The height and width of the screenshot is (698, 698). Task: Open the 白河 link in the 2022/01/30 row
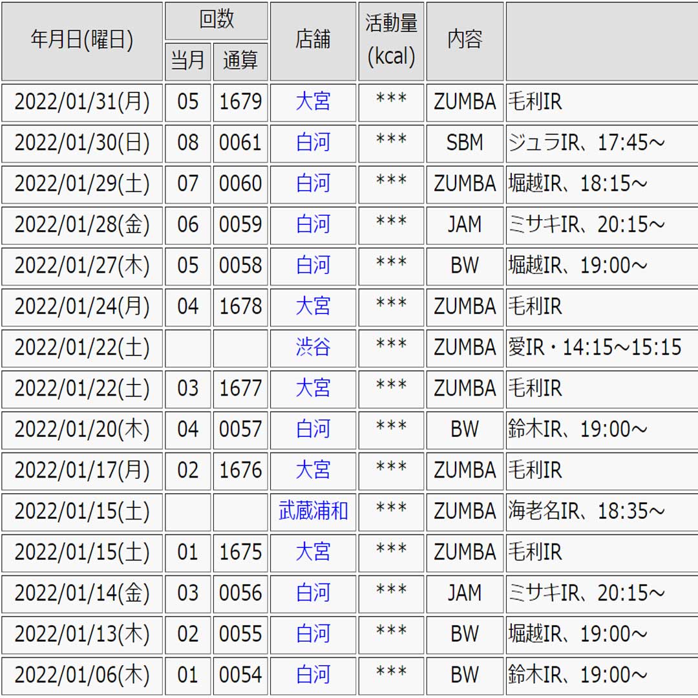pos(313,142)
